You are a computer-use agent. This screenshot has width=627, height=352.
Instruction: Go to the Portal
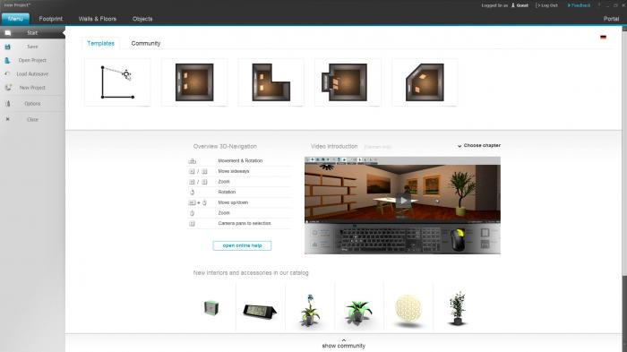[611, 19]
